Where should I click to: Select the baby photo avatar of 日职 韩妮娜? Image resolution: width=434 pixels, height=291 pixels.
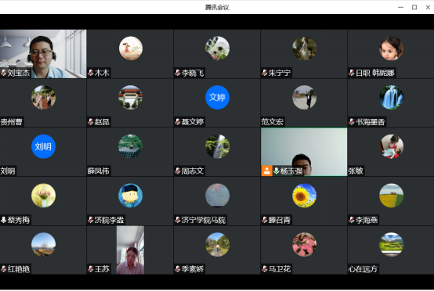pyautogui.click(x=391, y=48)
